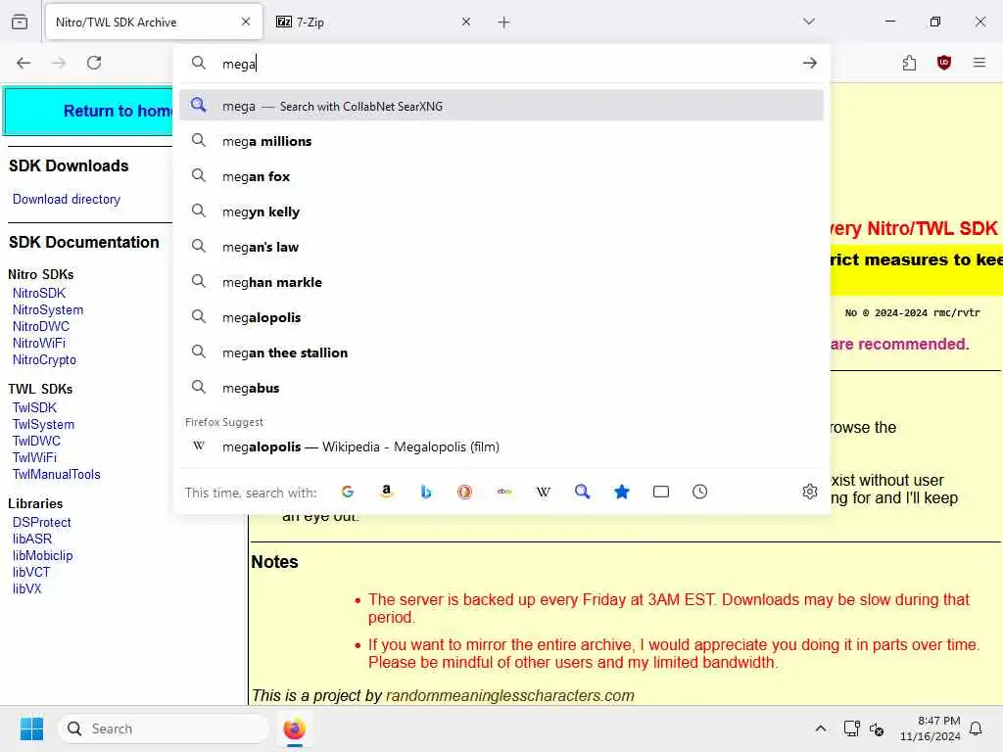Open the NitroSystem documentation link
Viewport: 1003px width, 752px height.
coord(48,309)
